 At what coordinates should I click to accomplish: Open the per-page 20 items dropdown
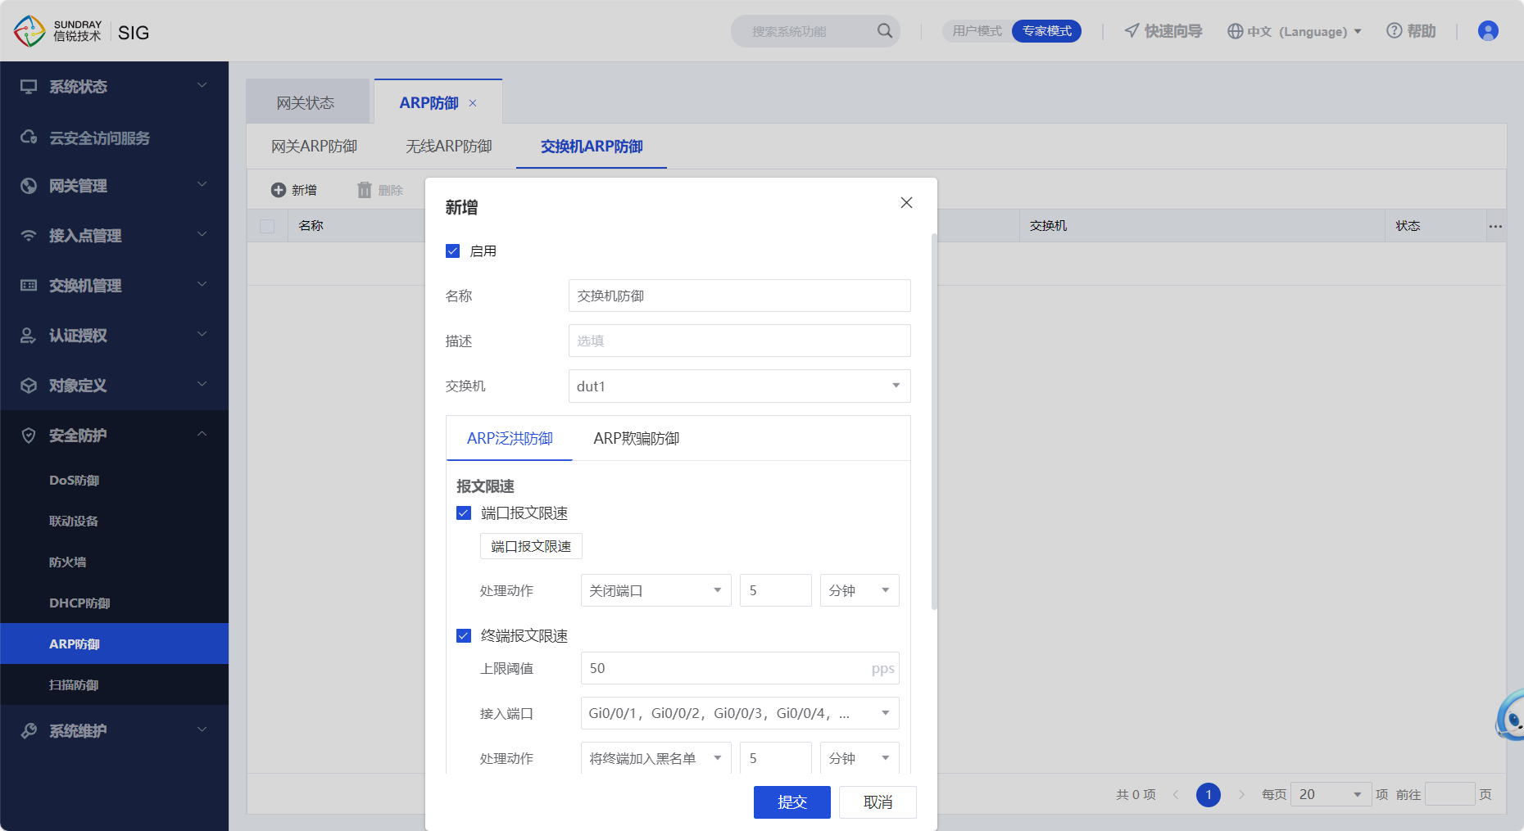(1331, 794)
